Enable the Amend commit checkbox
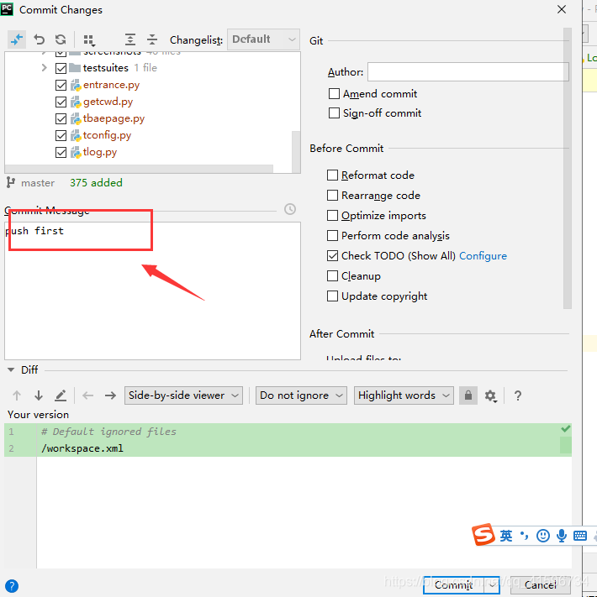 click(334, 94)
